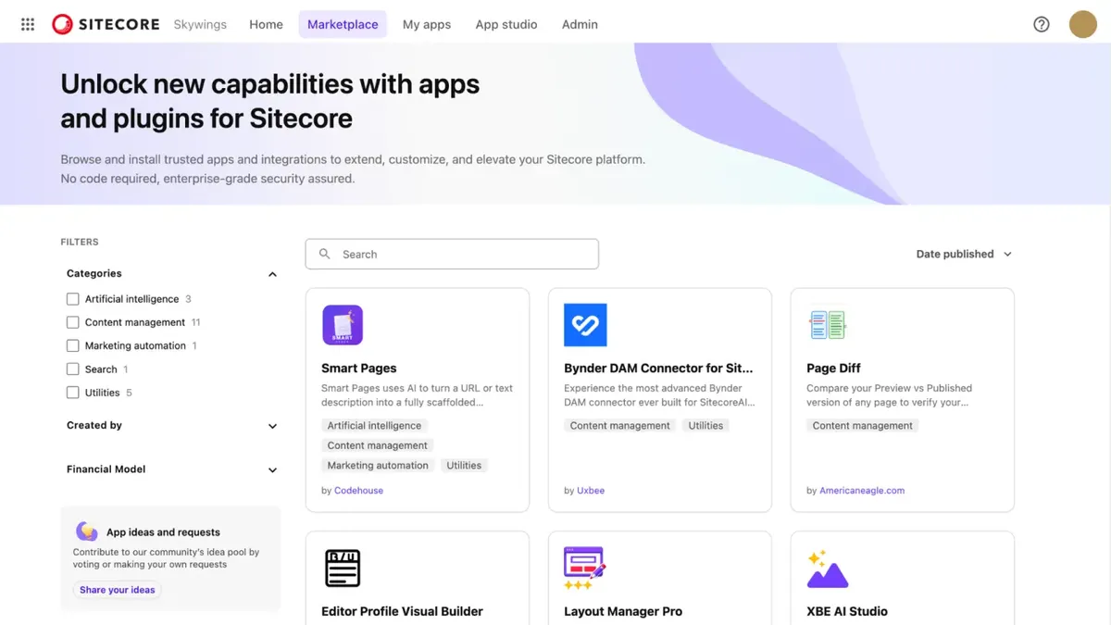Click the Marketing automation tag on Smart Pages
The height and width of the screenshot is (625, 1111).
pyautogui.click(x=378, y=466)
